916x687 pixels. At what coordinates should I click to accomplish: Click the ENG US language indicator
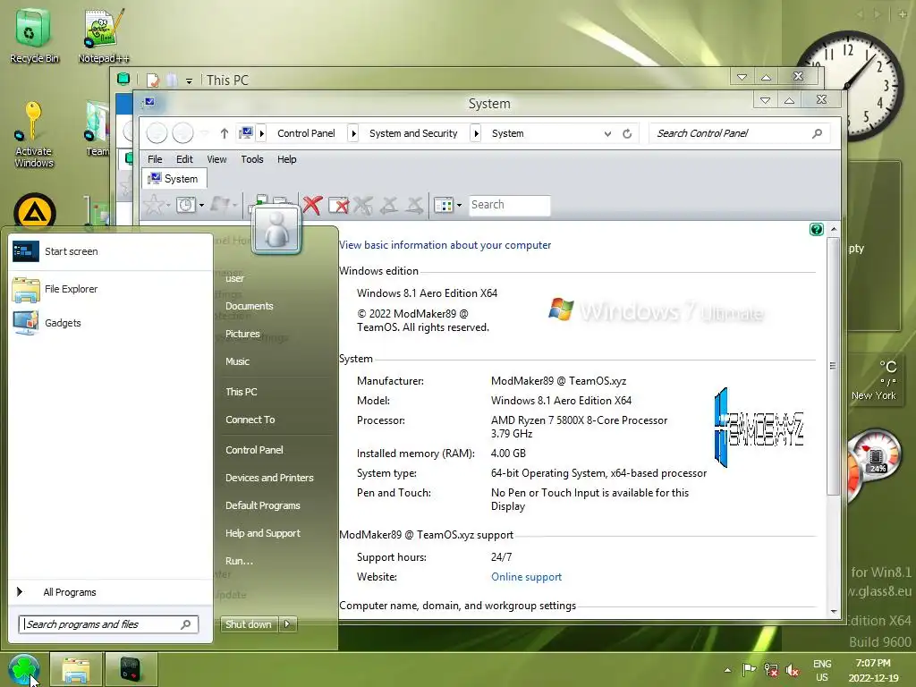click(x=822, y=670)
